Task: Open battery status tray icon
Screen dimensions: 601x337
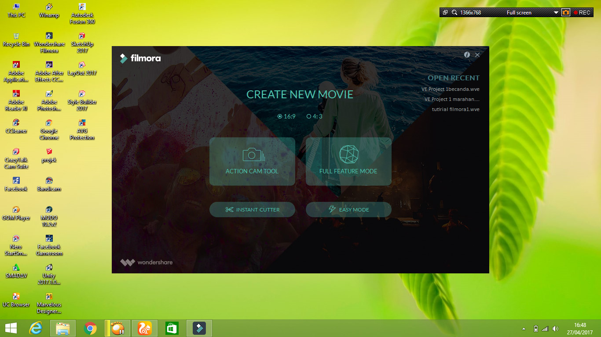Action: (535, 329)
